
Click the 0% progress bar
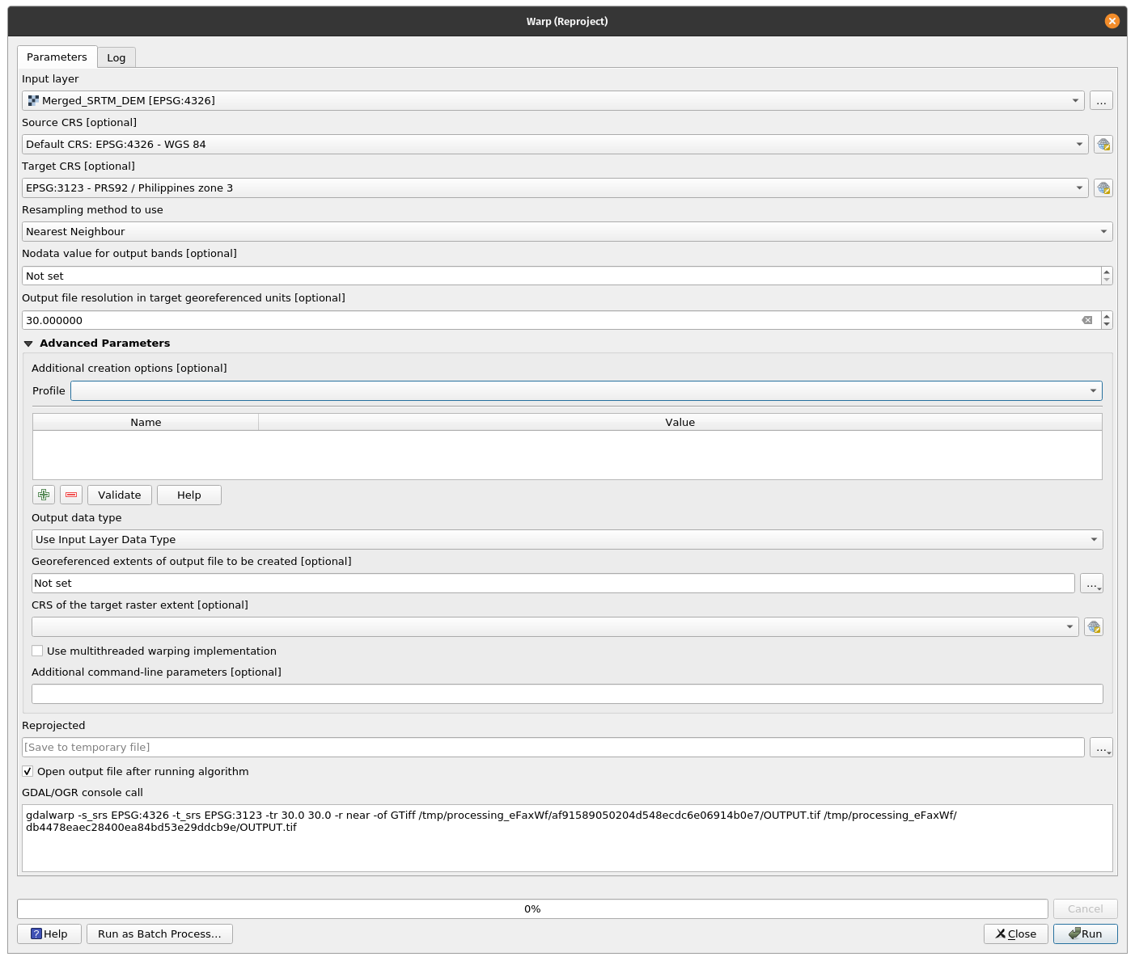click(x=532, y=908)
